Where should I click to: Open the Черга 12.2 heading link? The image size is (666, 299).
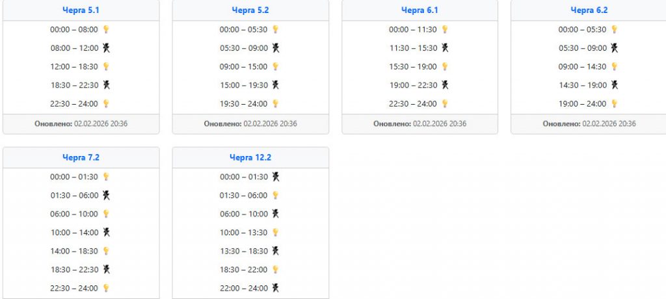pos(250,157)
